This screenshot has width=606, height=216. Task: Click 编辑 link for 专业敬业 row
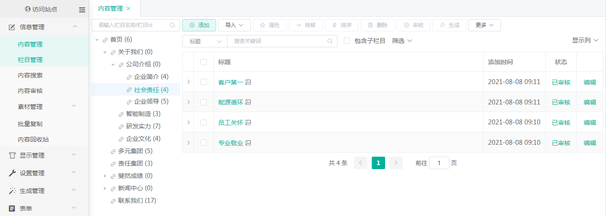click(590, 143)
